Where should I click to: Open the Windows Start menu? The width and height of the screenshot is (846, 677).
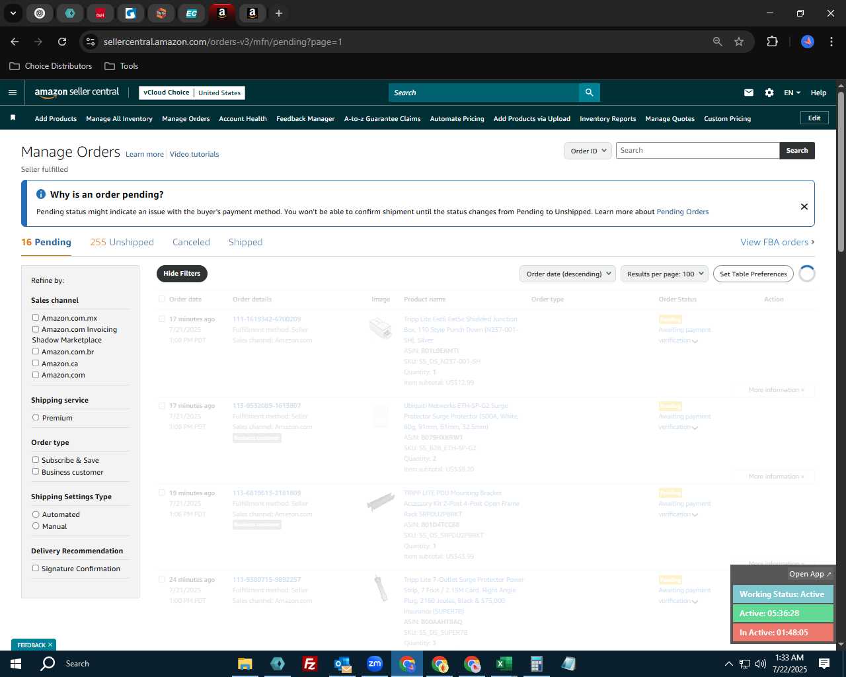tap(16, 664)
